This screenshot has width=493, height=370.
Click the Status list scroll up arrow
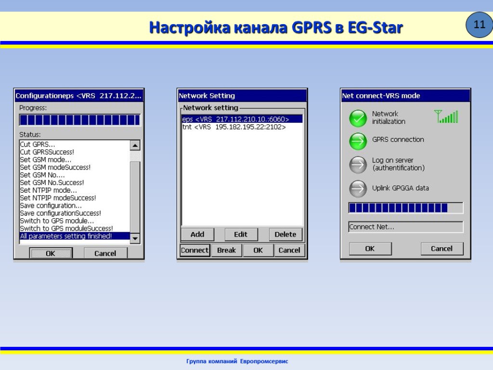[x=135, y=145]
